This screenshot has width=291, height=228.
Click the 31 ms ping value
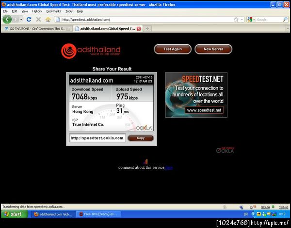point(122,111)
